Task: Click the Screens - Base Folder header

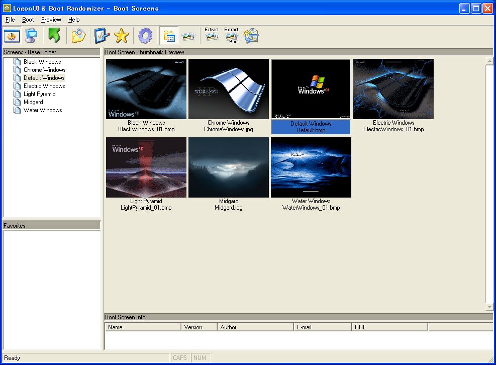Action: click(51, 52)
